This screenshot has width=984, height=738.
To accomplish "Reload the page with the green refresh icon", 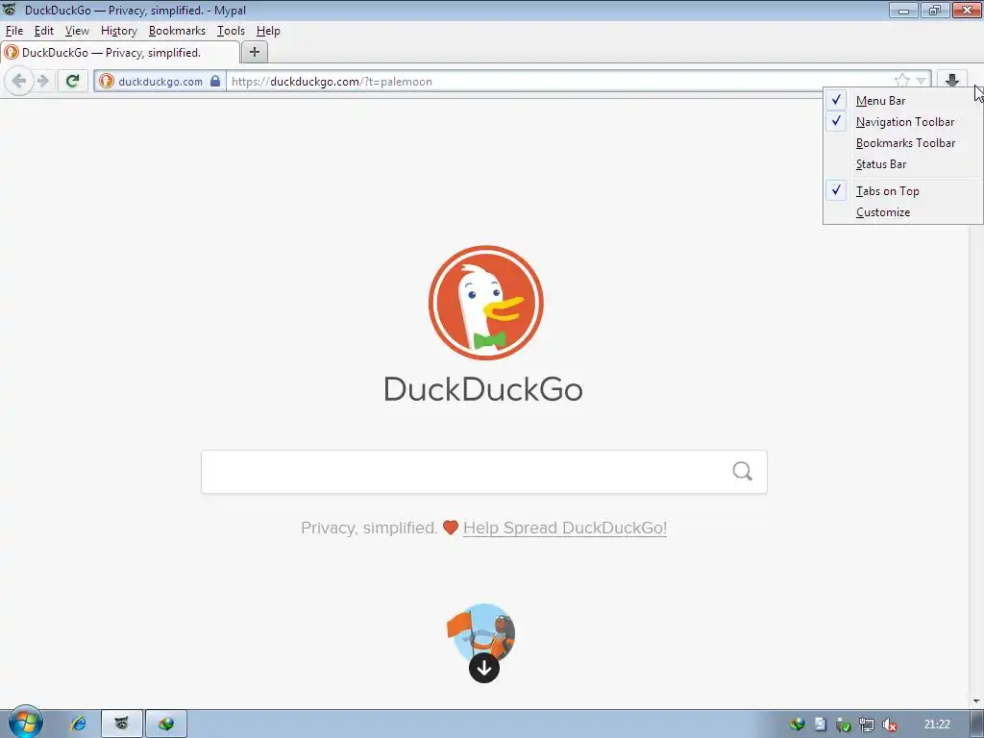I will point(73,81).
